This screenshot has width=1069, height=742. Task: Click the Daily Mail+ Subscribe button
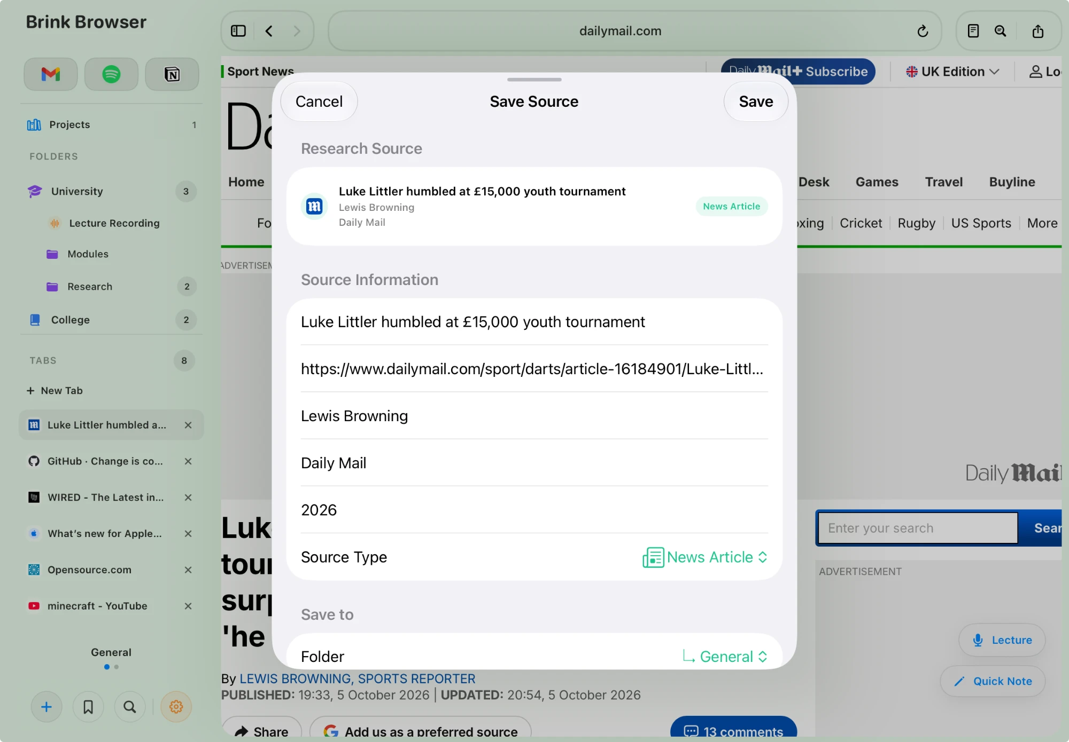[798, 72]
